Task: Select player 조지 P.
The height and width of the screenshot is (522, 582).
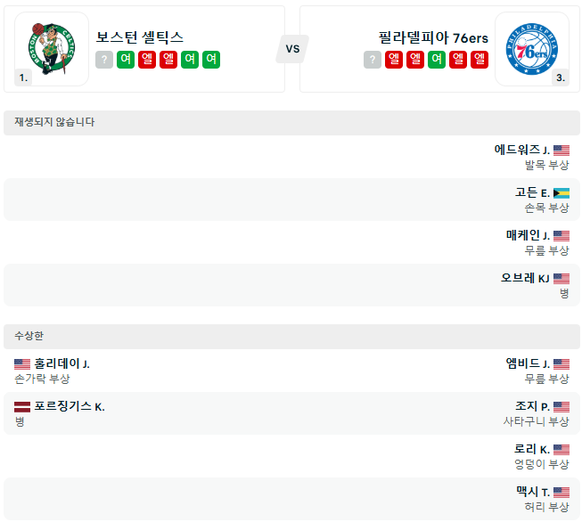Action: [532, 406]
